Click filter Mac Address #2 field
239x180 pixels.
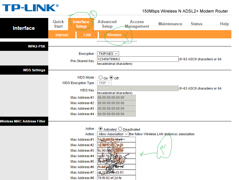tap(116, 145)
